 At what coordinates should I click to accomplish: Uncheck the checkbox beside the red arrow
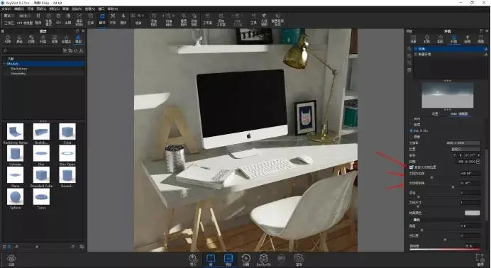click(412, 167)
